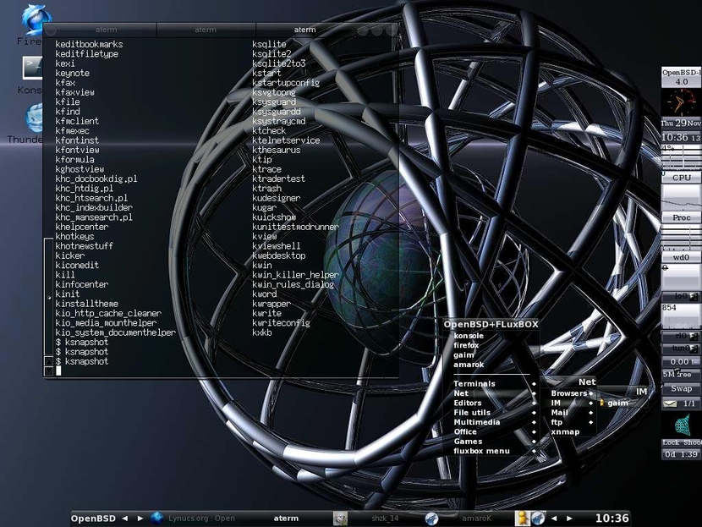Switch to previous workspace via left arrow
The width and height of the screenshot is (702, 527).
click(125, 518)
